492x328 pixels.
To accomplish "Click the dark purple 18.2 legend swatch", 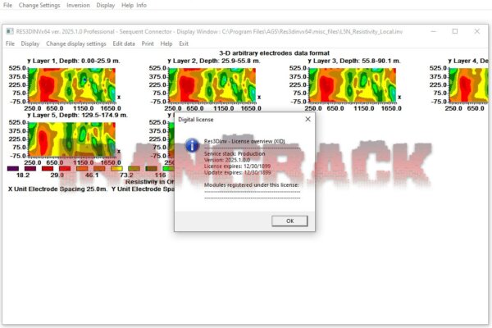I will click(13, 169).
